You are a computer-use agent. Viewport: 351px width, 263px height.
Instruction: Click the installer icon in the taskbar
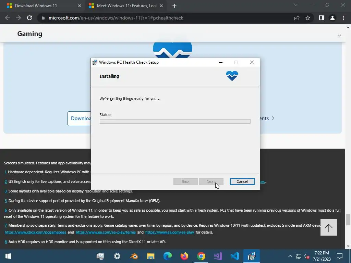point(252,256)
